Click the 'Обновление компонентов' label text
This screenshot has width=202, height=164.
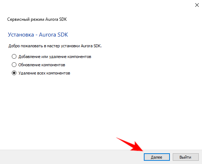pyautogui.click(x=42, y=65)
